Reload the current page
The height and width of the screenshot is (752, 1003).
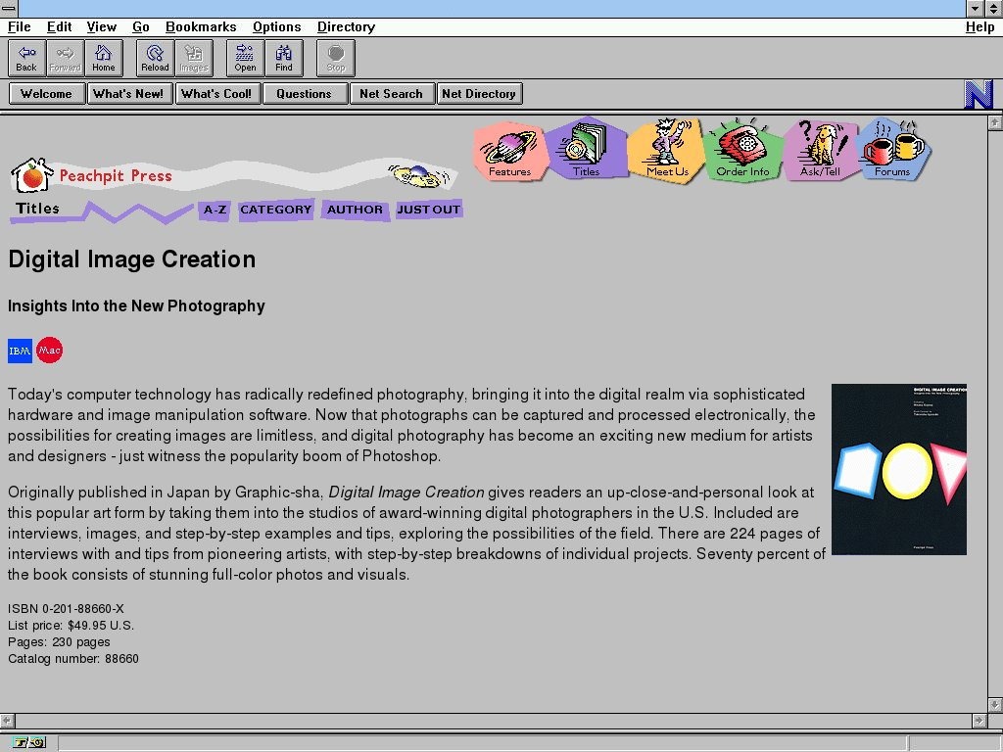155,58
